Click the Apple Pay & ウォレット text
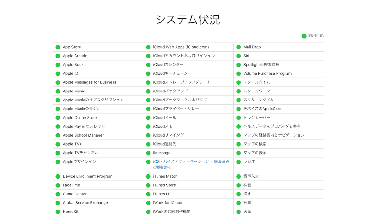The height and width of the screenshot is (214, 376). point(84,126)
